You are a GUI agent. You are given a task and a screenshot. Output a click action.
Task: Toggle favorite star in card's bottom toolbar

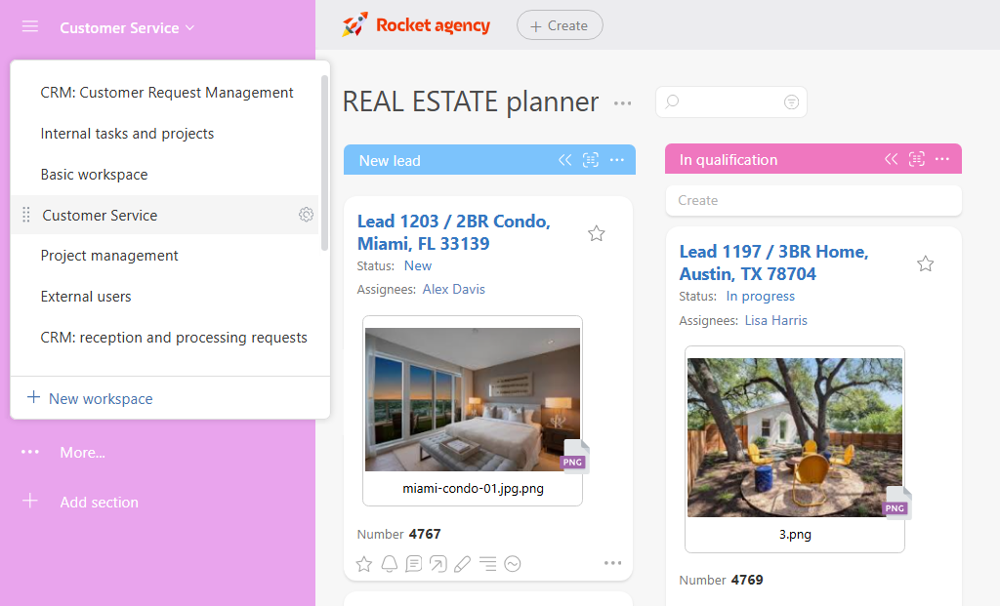364,564
